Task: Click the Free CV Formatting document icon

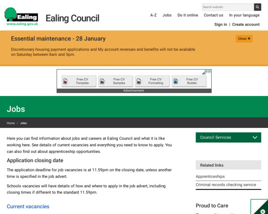Action: 139,81
